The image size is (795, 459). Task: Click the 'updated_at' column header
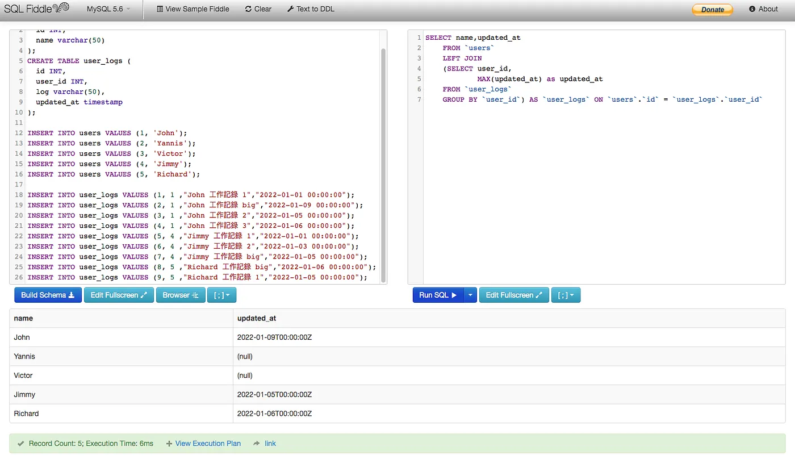pyautogui.click(x=509, y=318)
